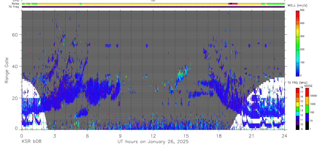The height and width of the screenshot is (147, 320).
Task: Click the black segment of TX FRQ colorbar
Action: coord(298,127)
